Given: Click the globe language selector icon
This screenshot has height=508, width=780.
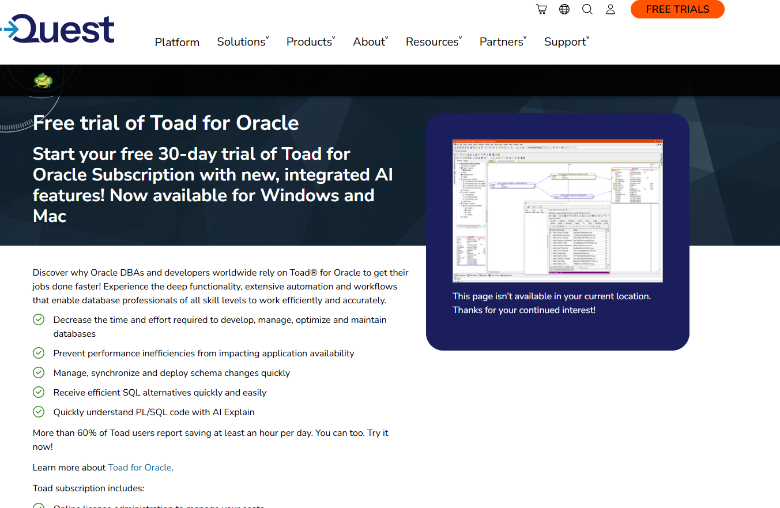Looking at the screenshot, I should pos(564,9).
